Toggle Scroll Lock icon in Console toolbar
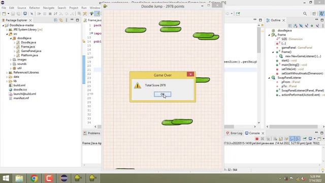Screen dimensions: 325x183 coord(281,139)
